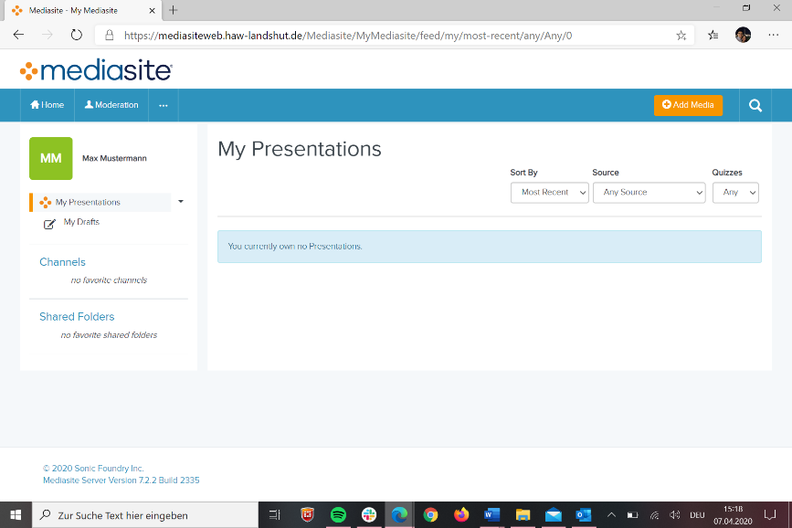Launch Word from the taskbar
This screenshot has width=792, height=528.
[491, 515]
